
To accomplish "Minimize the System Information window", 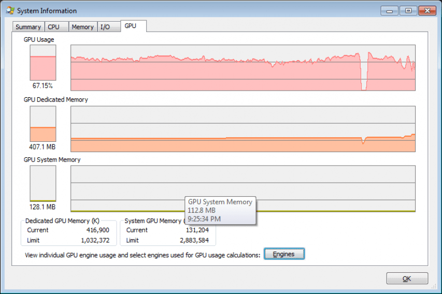I will (x=390, y=11).
